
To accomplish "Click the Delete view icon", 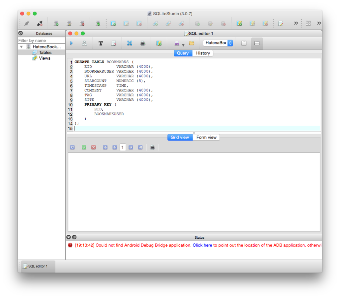I will [x=265, y=24].
